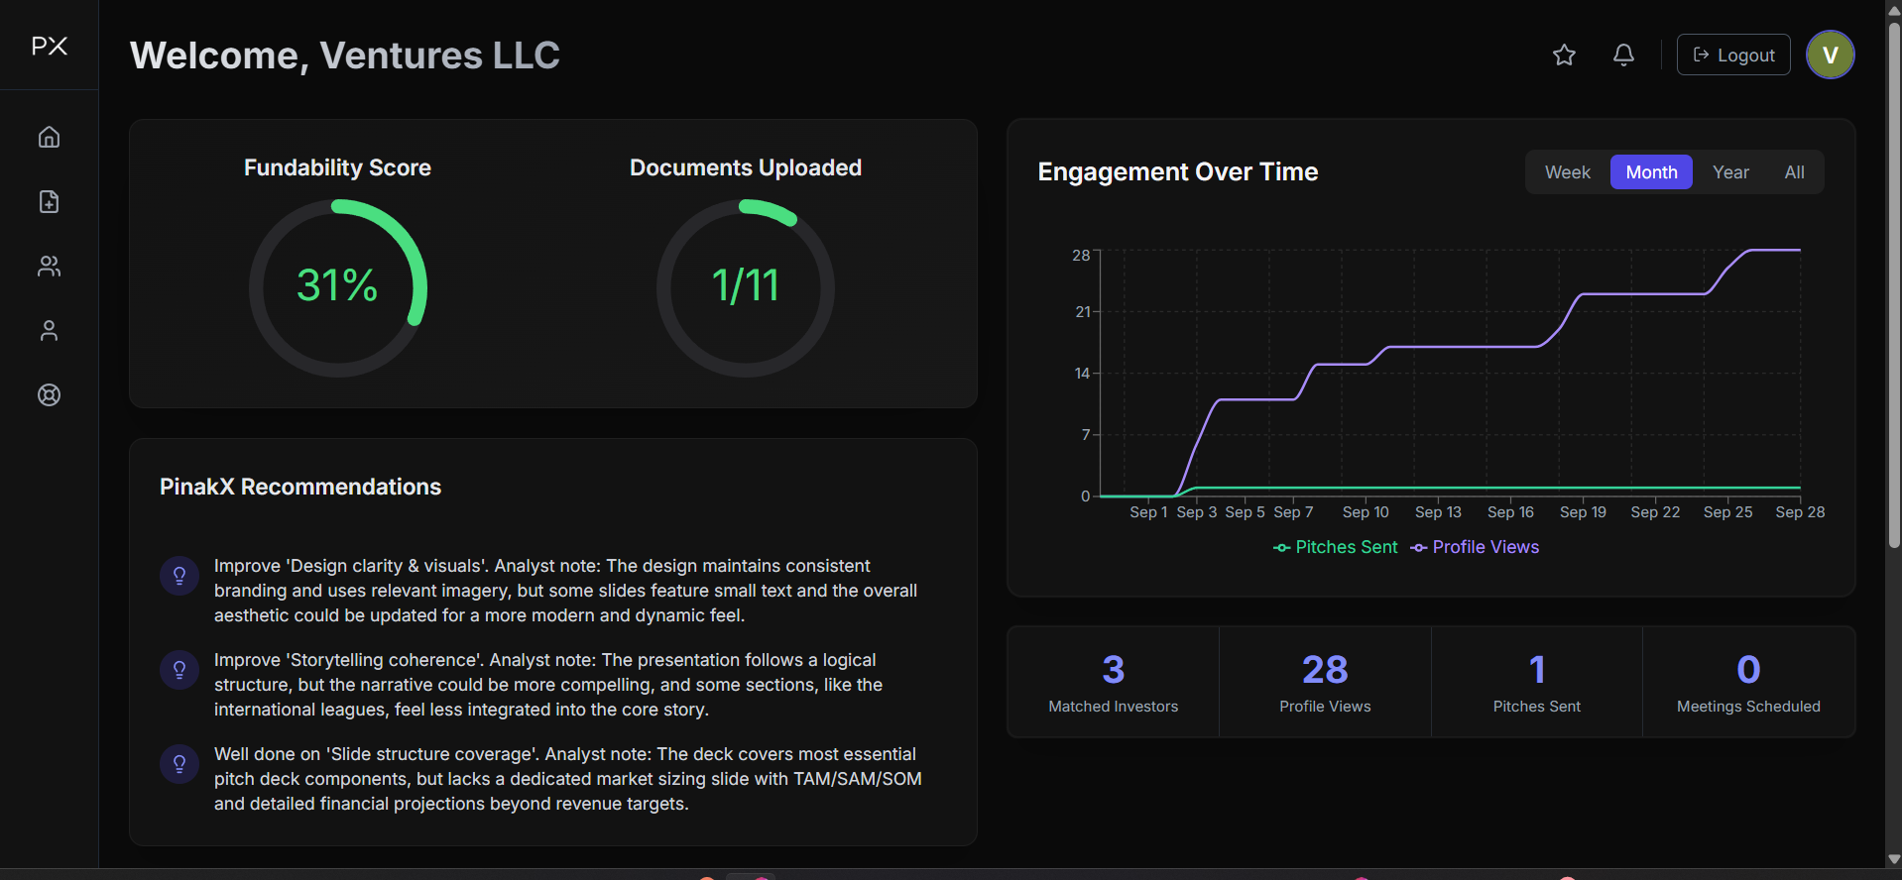Open the Matched Investors stat card
The height and width of the screenshot is (880, 1902).
coord(1114,682)
